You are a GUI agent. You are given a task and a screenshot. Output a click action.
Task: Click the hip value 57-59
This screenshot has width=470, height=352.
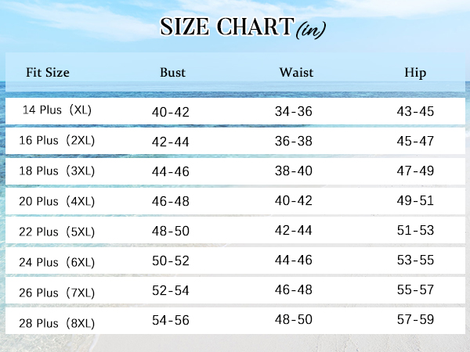[x=415, y=320]
